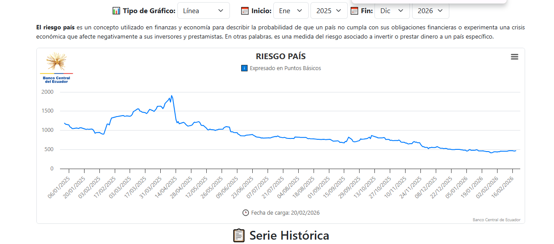Expand the Inicio month dropdown showing Ene
The image size is (554, 244).
290,11
